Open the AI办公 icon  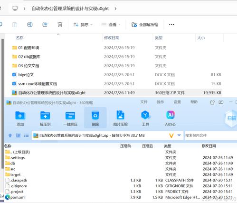click(171, 115)
